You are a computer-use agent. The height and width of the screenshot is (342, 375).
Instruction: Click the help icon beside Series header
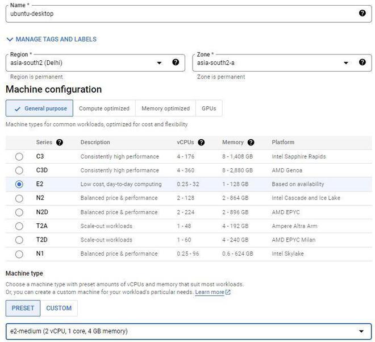(60, 143)
